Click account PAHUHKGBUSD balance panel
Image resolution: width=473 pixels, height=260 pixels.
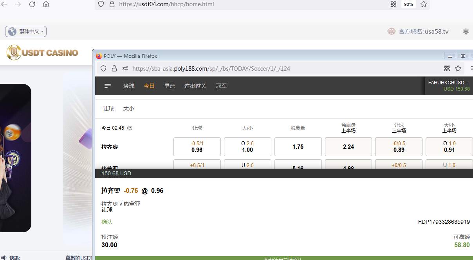click(449, 86)
